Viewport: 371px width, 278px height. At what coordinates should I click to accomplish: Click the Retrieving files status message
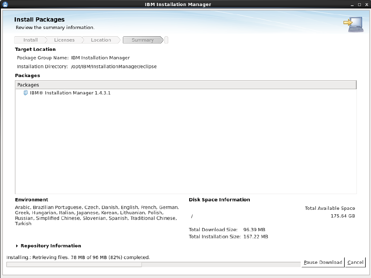point(78,257)
